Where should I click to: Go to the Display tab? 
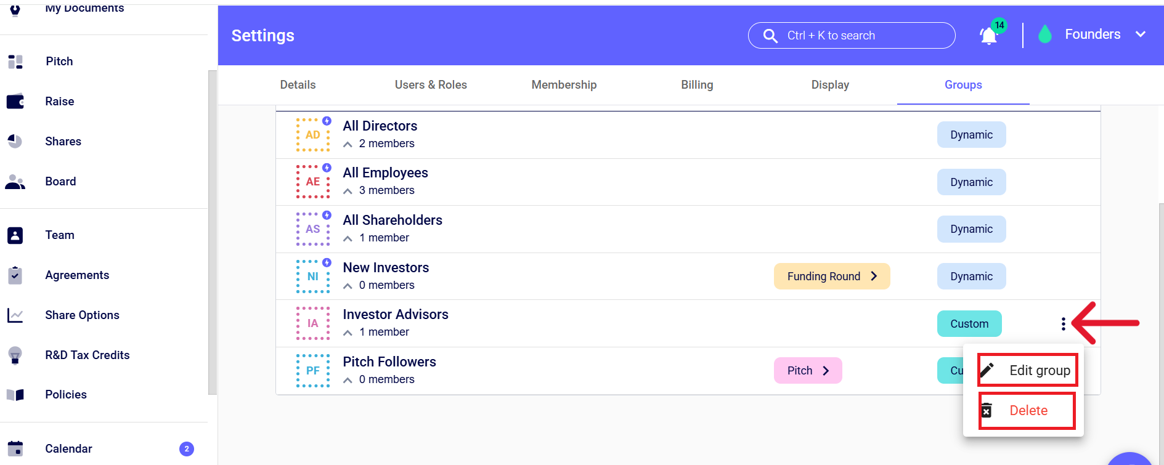[x=830, y=85]
